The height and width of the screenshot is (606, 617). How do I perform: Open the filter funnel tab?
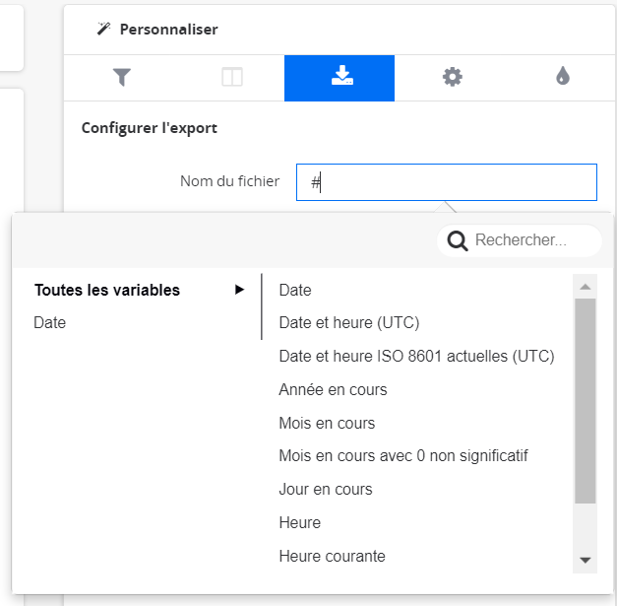pos(121,77)
